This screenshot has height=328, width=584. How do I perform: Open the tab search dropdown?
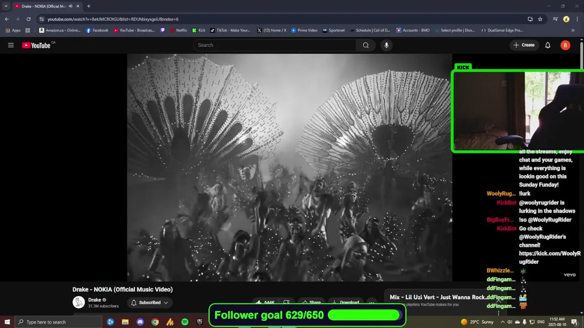pyautogui.click(x=6, y=6)
